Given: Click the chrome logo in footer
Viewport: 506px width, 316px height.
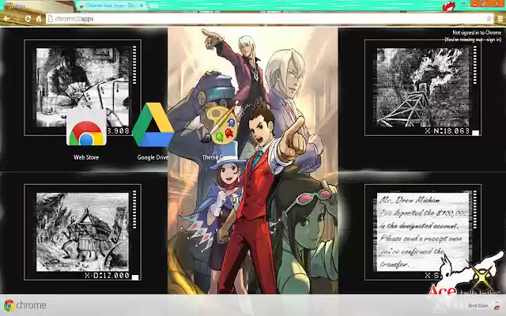Looking at the screenshot, I should 25,305.
